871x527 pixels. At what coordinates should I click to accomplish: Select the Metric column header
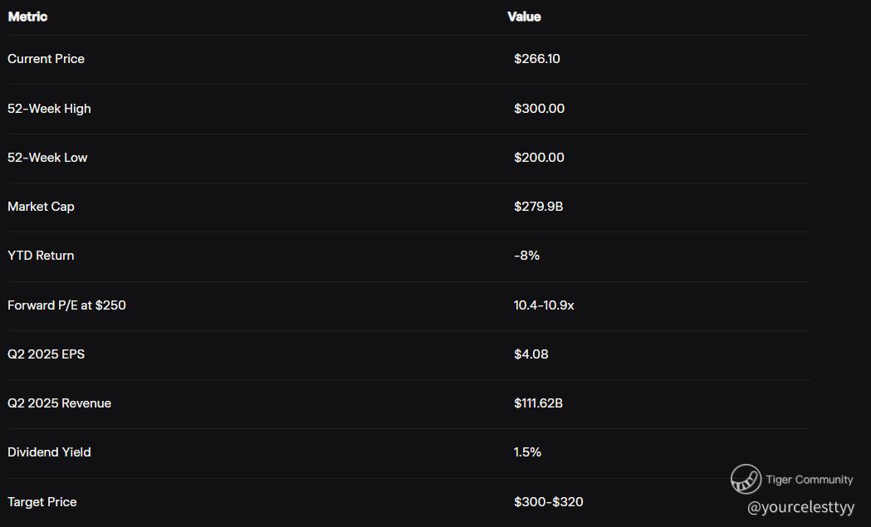coord(27,17)
